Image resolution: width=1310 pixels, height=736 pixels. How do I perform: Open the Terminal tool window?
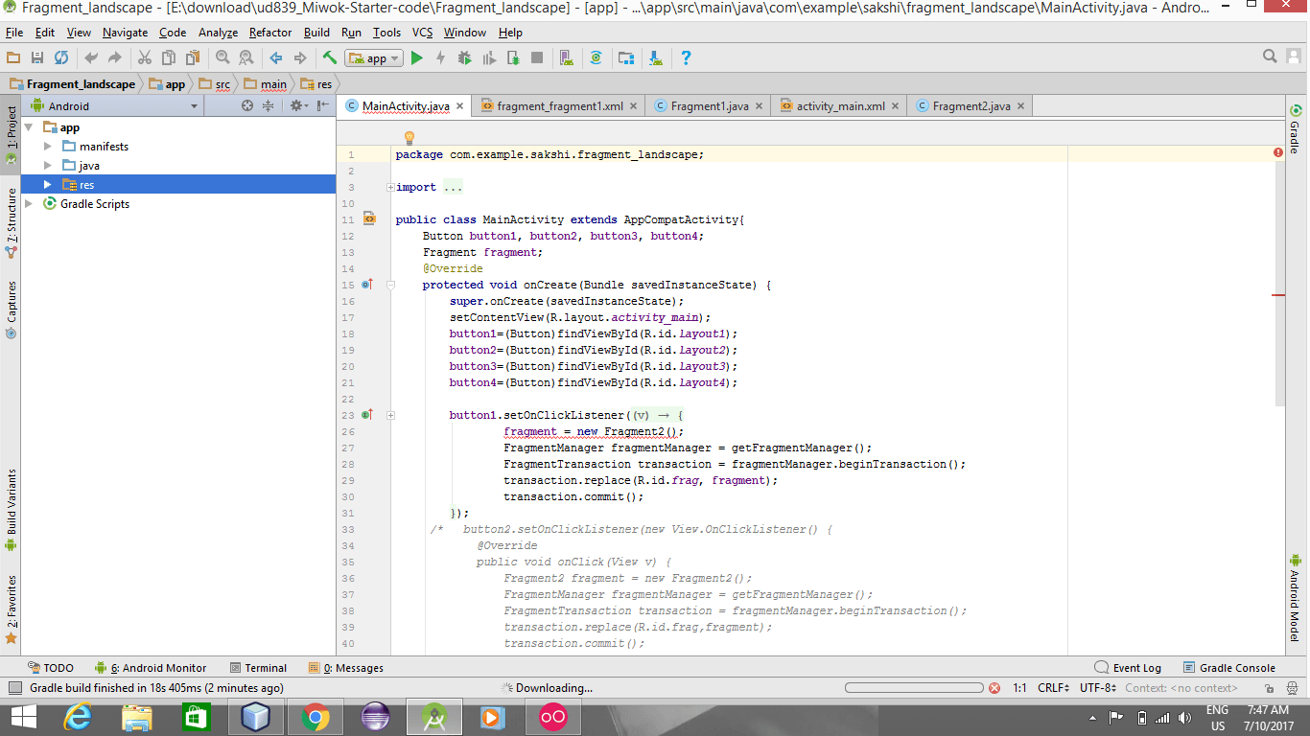pos(259,668)
